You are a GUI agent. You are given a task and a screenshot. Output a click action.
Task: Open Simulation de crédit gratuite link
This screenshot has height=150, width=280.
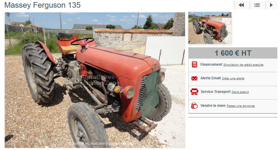tap(243, 65)
